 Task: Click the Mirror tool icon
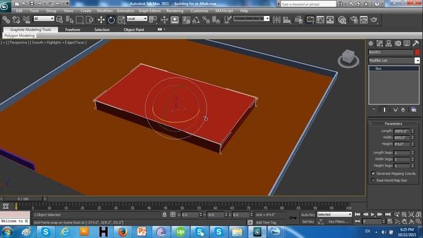point(276,20)
